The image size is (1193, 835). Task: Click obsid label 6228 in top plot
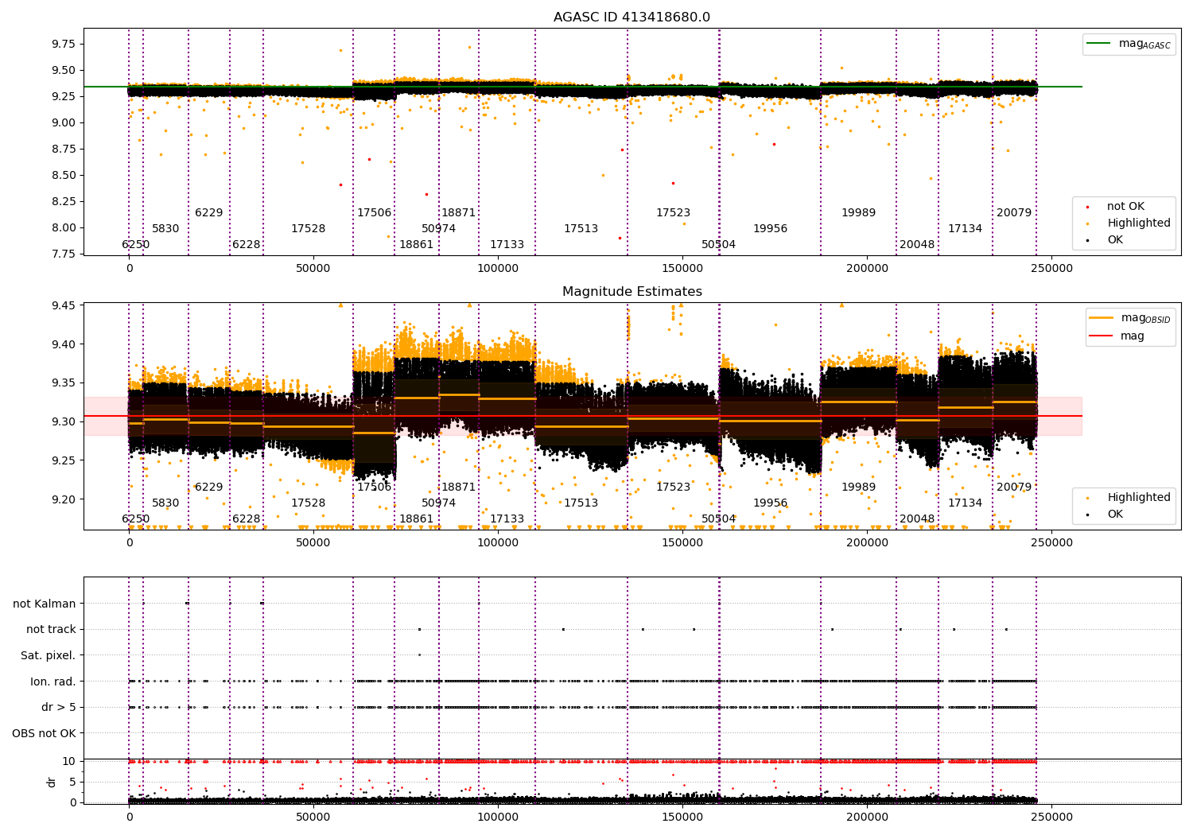click(x=247, y=244)
